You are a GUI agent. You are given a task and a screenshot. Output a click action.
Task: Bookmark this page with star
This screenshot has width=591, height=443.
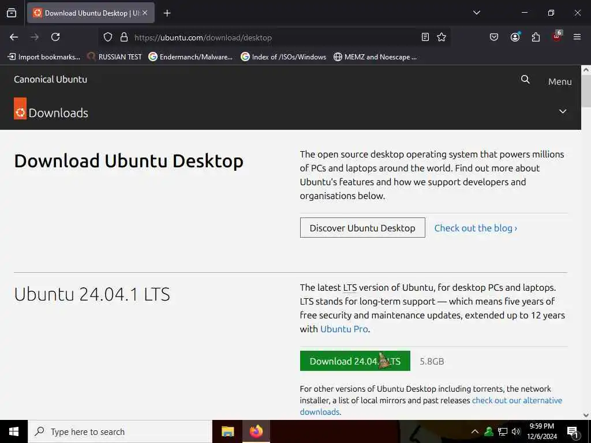(x=442, y=37)
